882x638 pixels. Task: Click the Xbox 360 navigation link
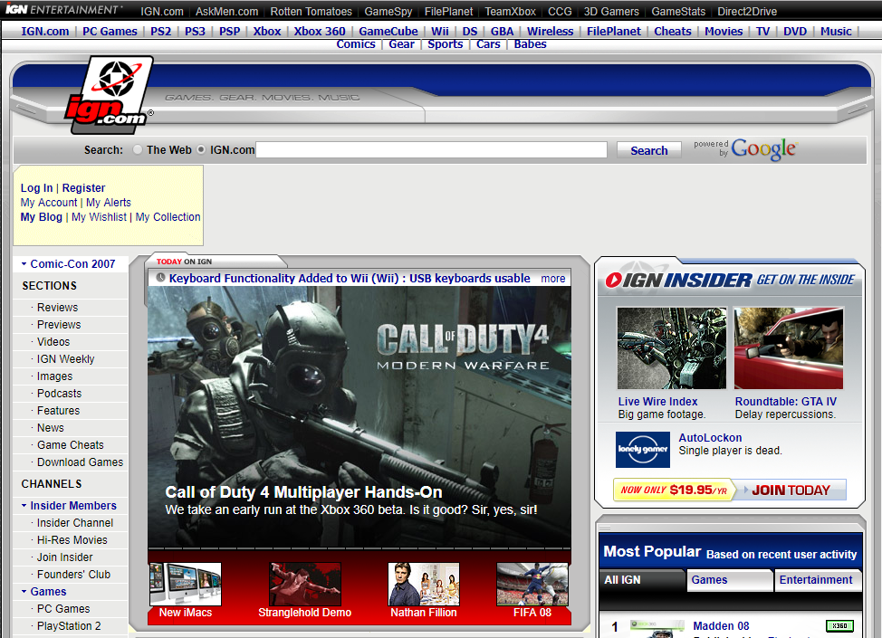320,31
